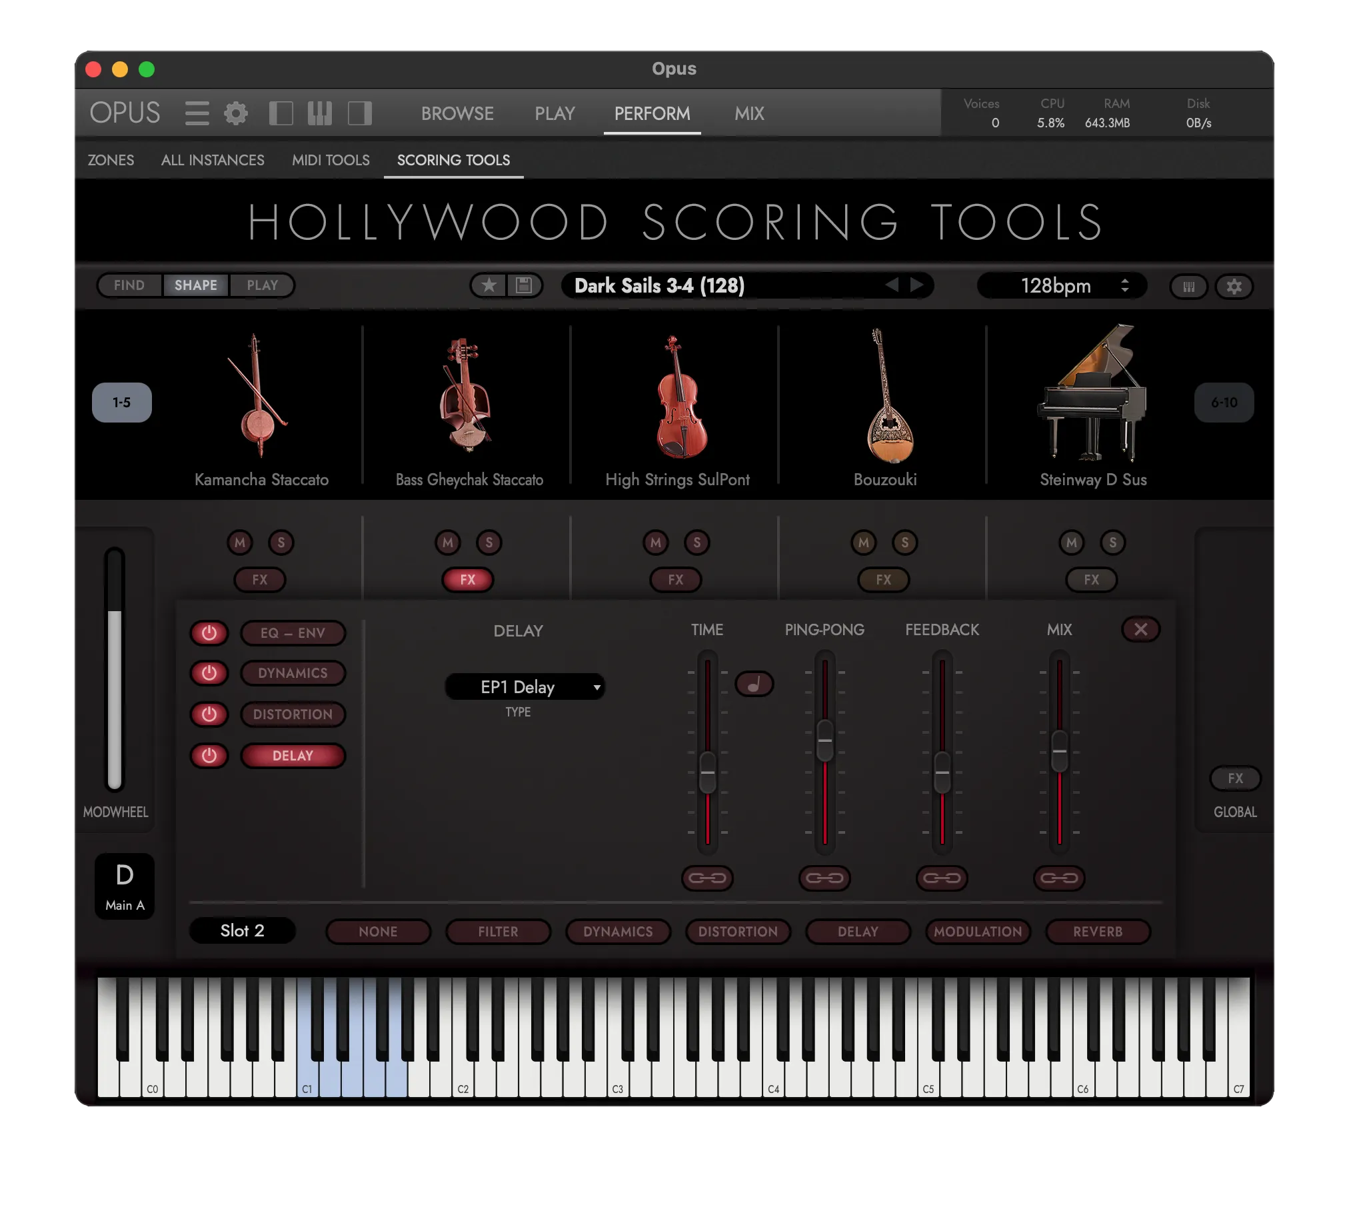Show instruments 6-10 page button
1349x1205 pixels.
click(1224, 403)
